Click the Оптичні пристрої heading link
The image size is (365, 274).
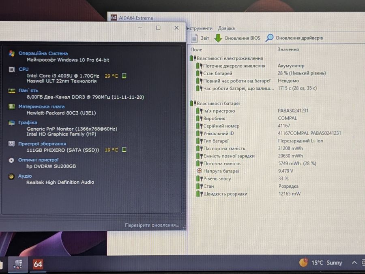(39, 160)
